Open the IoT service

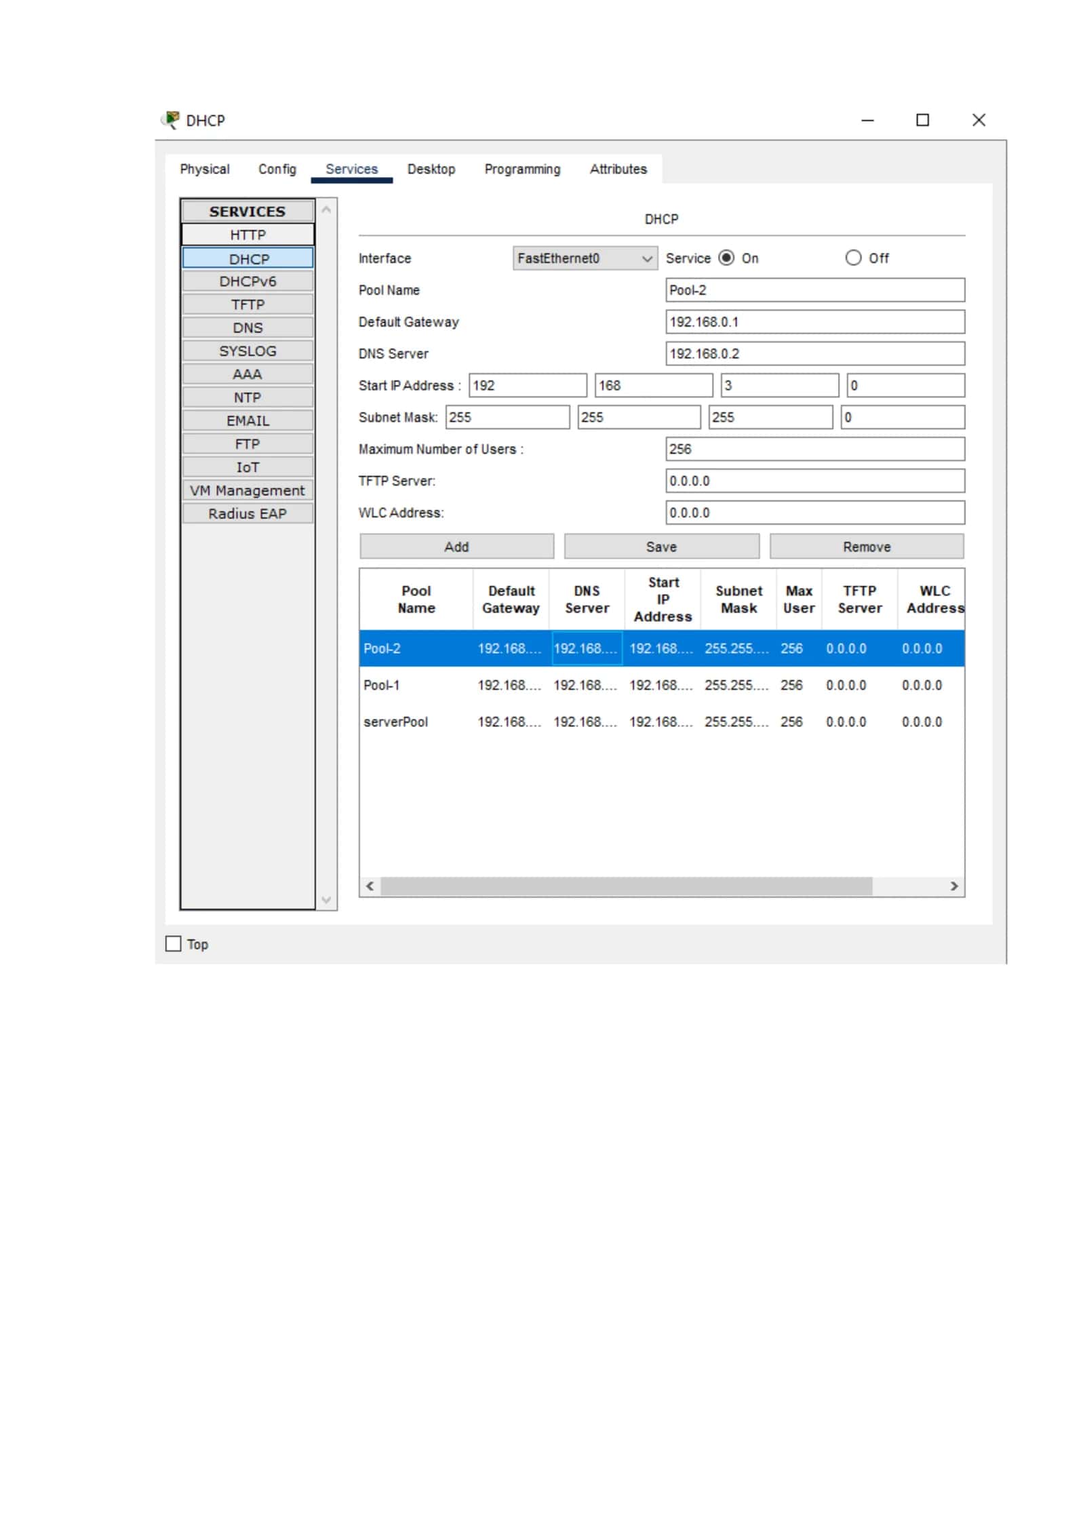tap(248, 467)
